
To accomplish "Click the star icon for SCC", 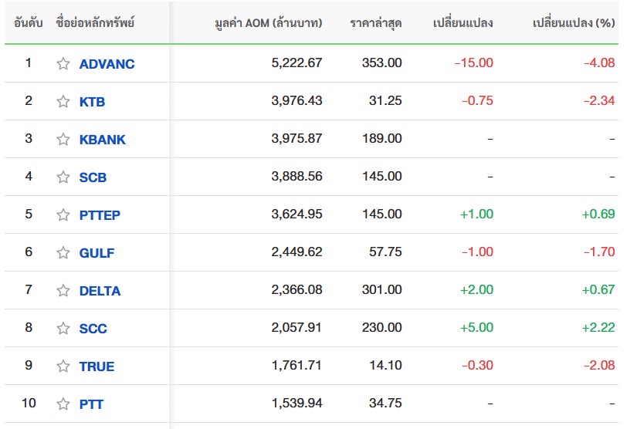I will 63,329.
